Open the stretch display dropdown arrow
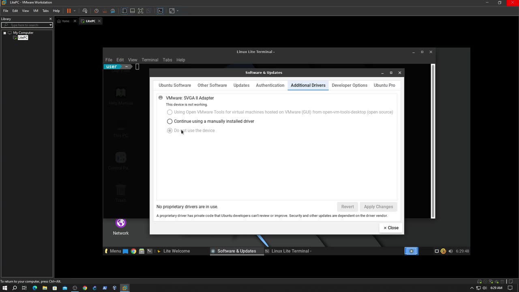 [x=178, y=11]
